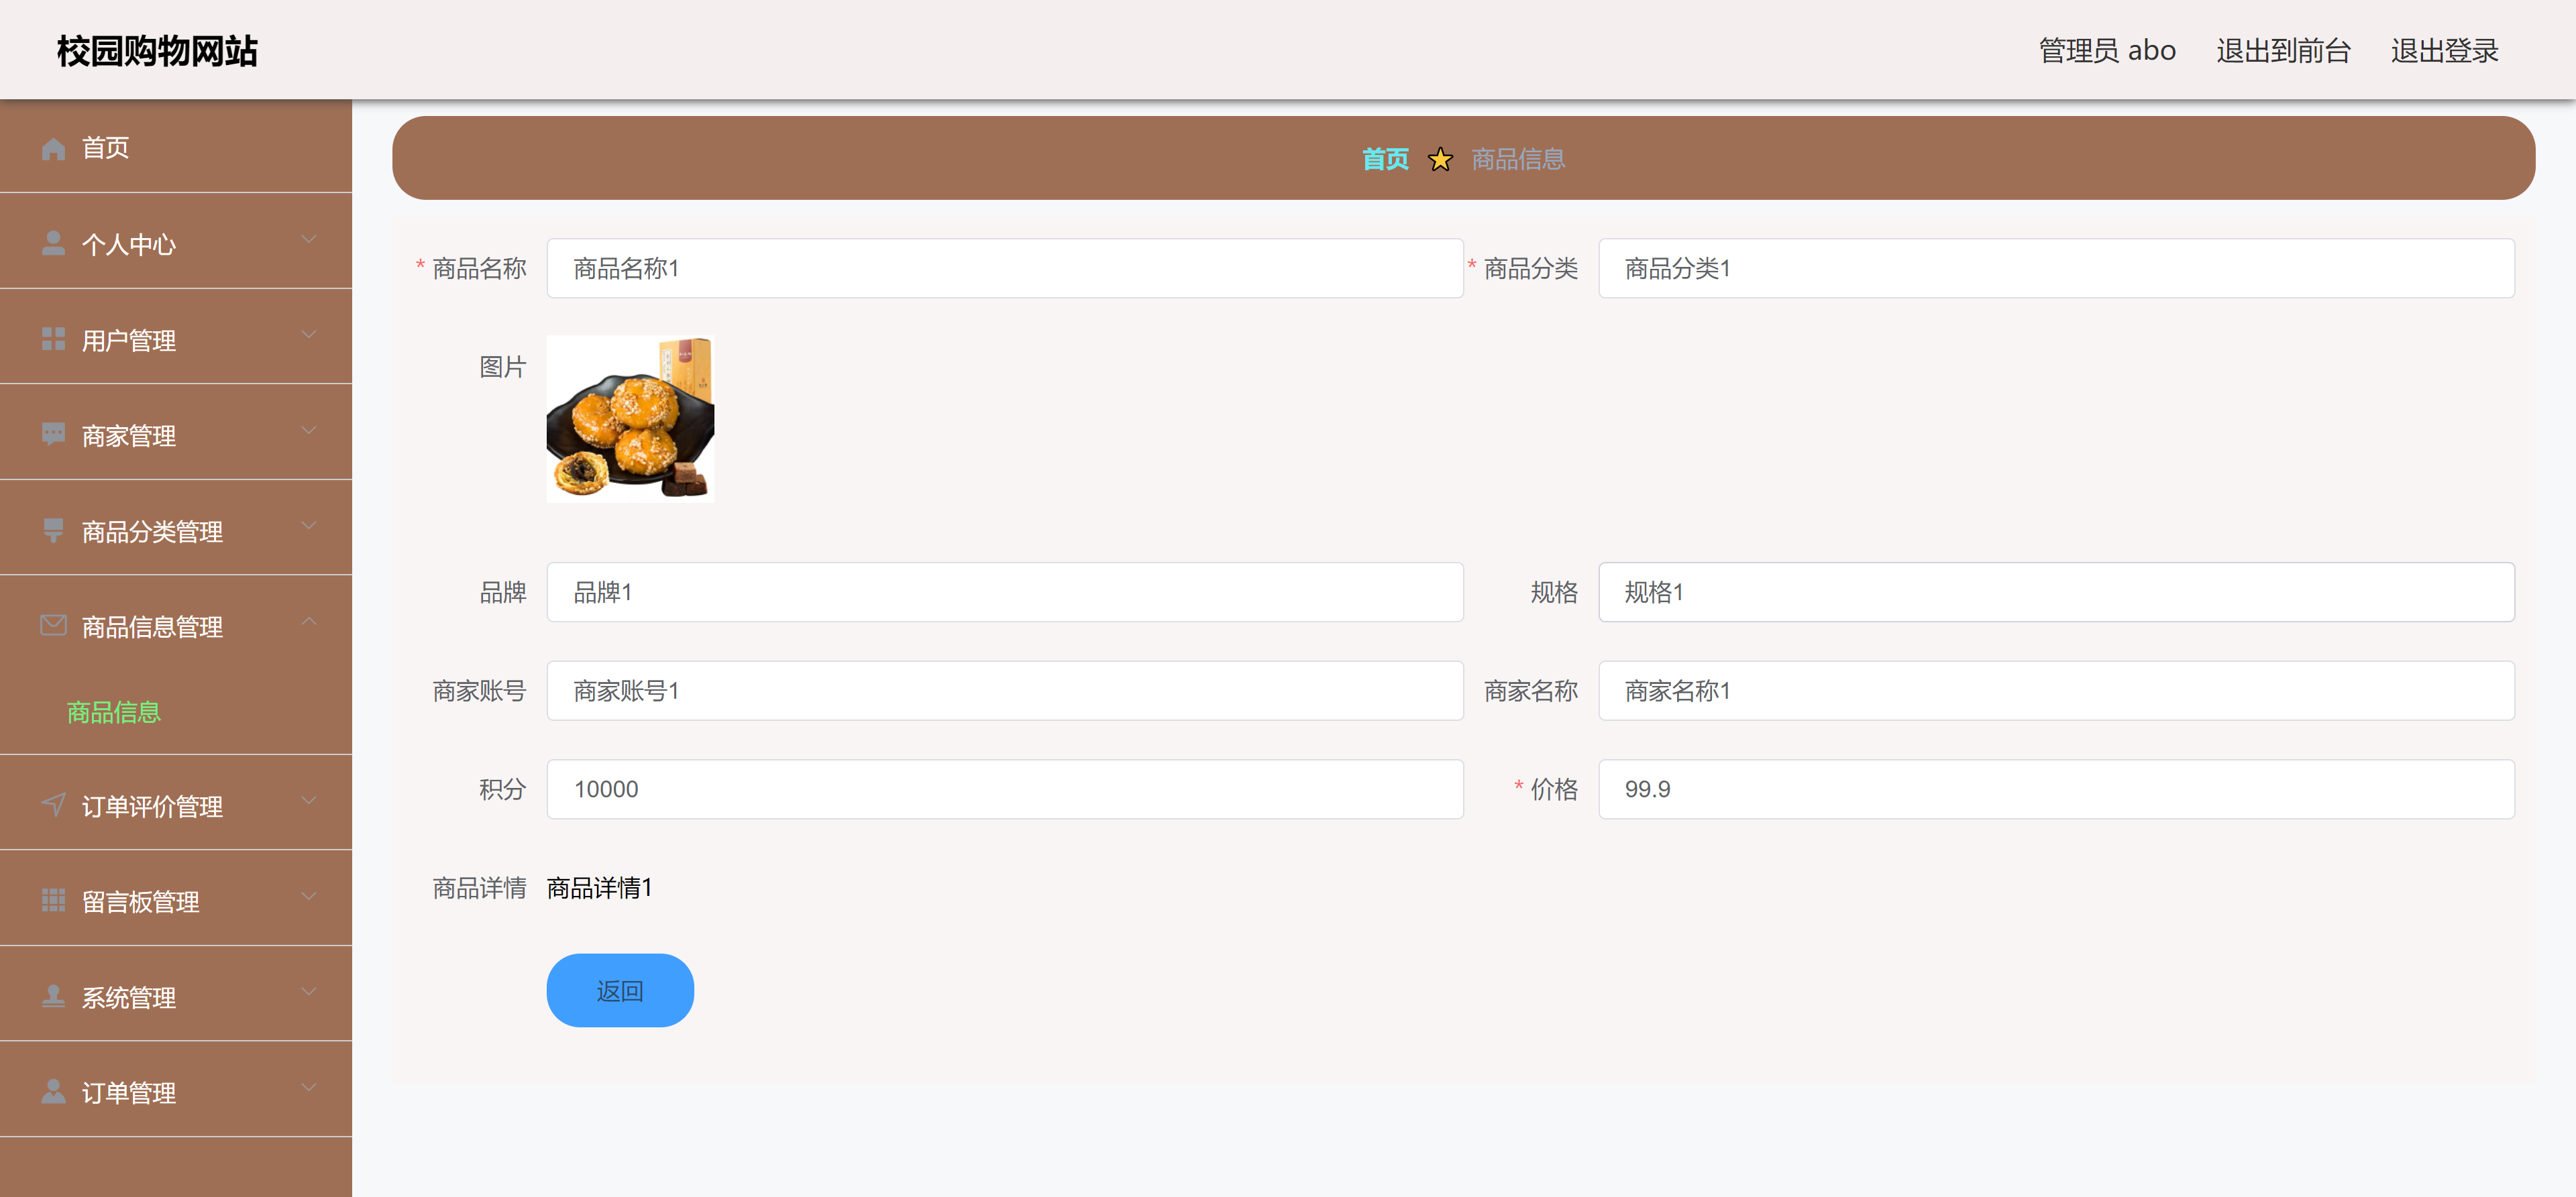The height and width of the screenshot is (1197, 2576).
Task: Select the 商品信息 submenu item
Action: pos(114,712)
